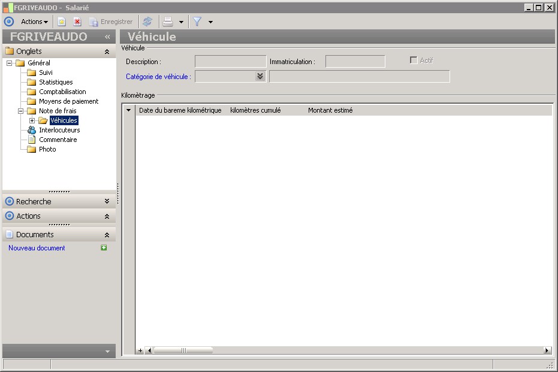Click the Actions side panel icon
Screen dimensions: 558x372
click(10, 216)
